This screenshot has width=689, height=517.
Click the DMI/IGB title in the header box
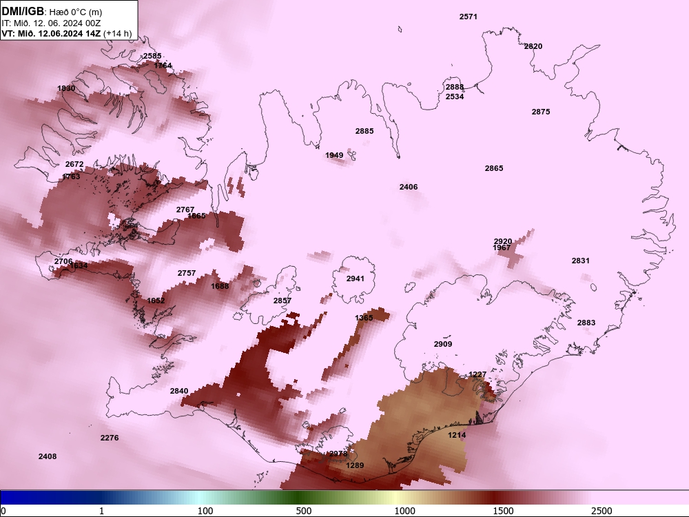[x=23, y=12]
